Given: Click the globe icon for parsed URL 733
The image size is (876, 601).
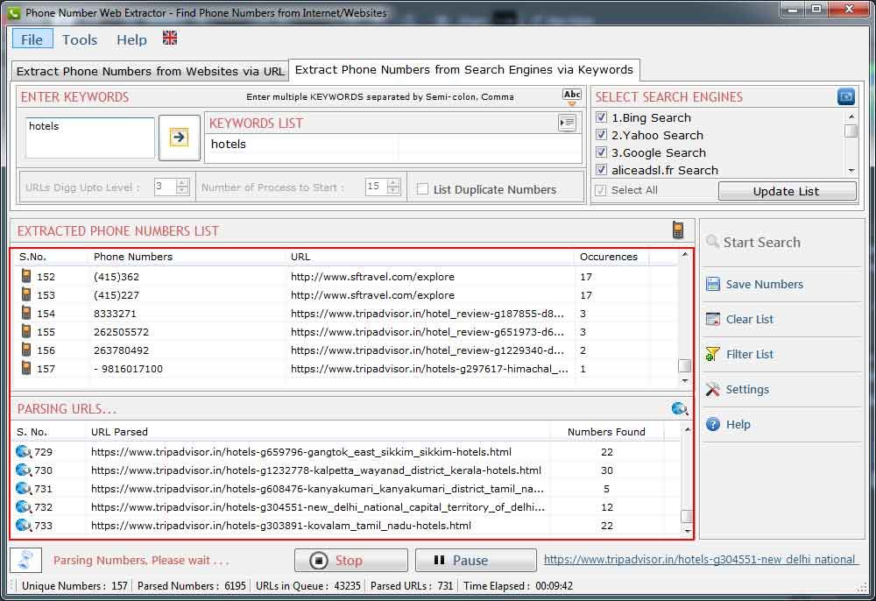Looking at the screenshot, I should click(24, 525).
